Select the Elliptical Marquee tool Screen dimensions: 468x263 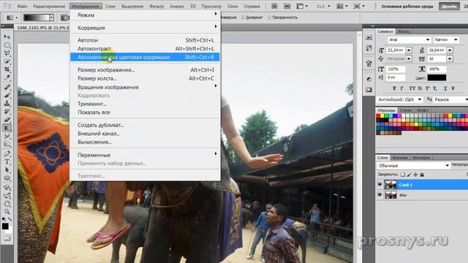[x=7, y=45]
